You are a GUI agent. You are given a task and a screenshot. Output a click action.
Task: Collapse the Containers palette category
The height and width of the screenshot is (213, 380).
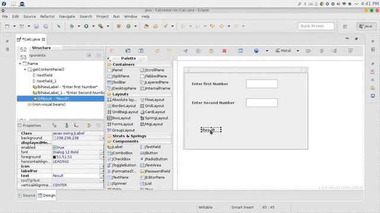[139, 64]
